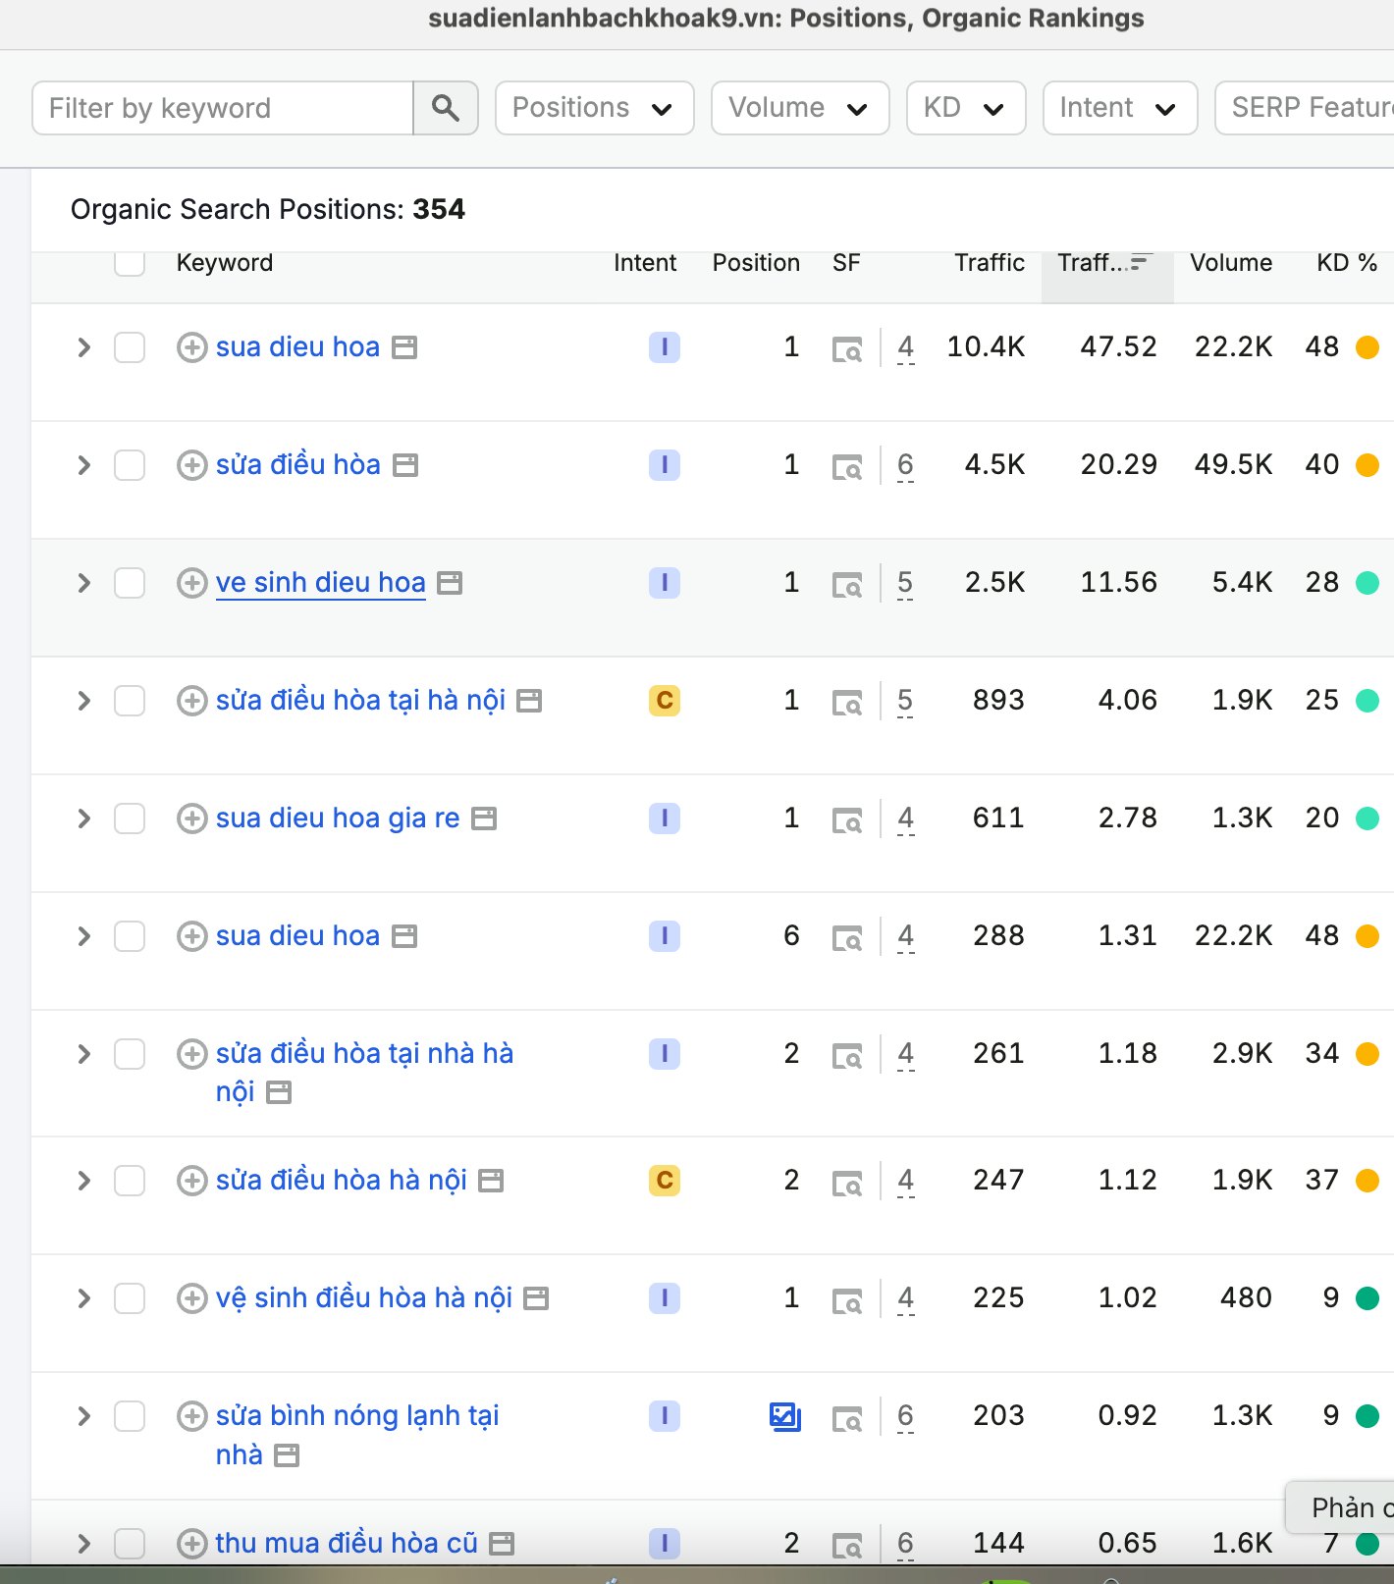Open the 'sửa điều hòa tại hà nội' keyword link
The height and width of the screenshot is (1584, 1394).
click(360, 701)
